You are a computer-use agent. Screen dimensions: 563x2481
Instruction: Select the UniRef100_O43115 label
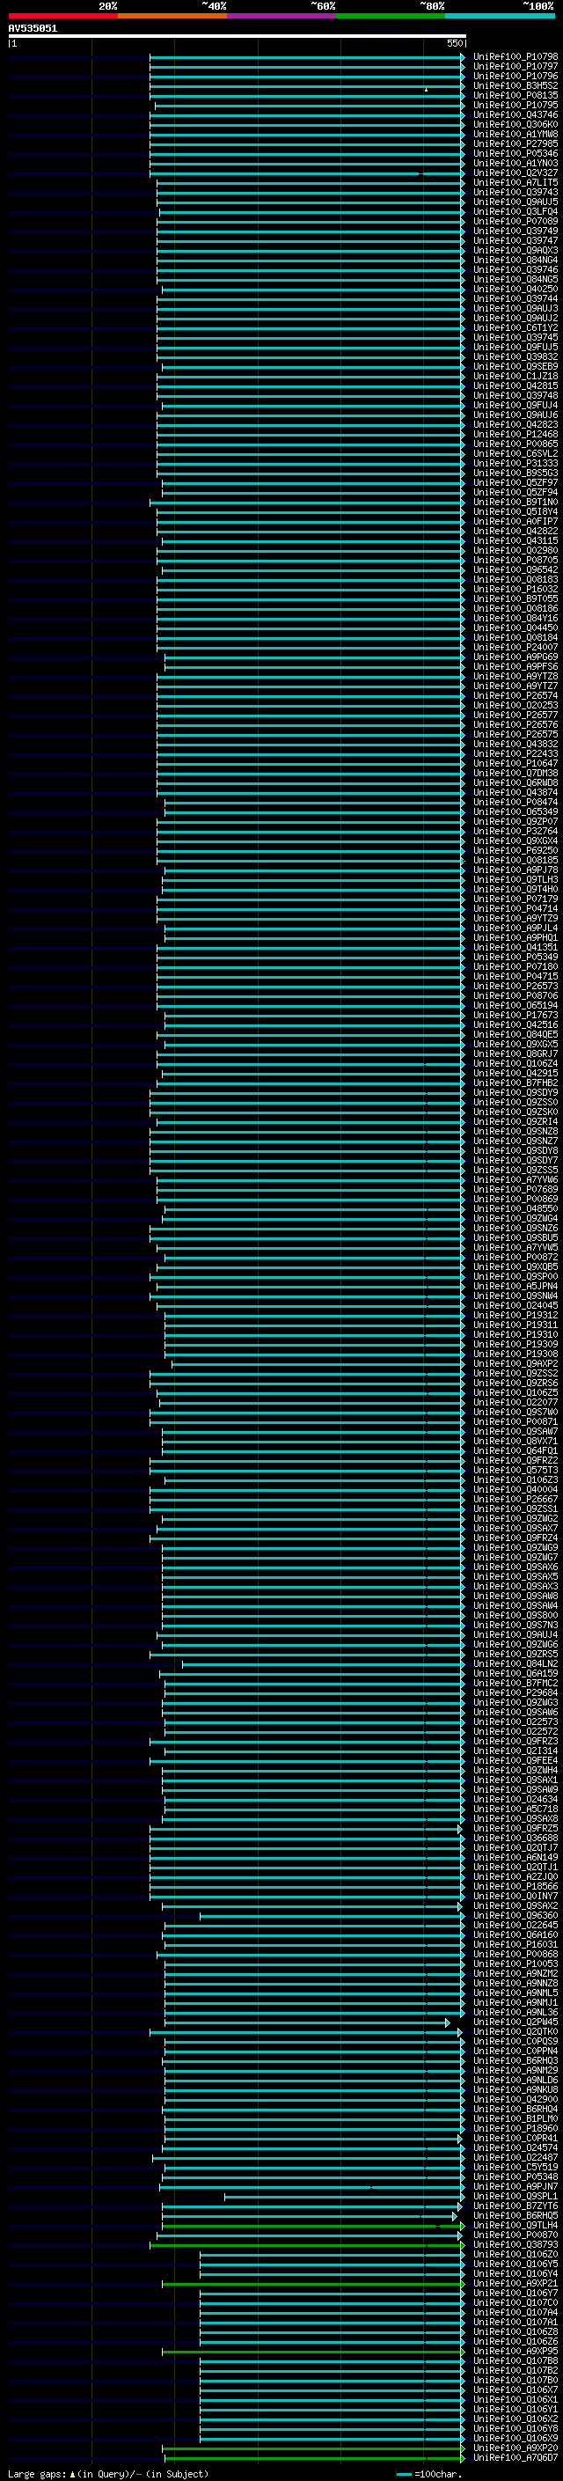click(x=515, y=541)
